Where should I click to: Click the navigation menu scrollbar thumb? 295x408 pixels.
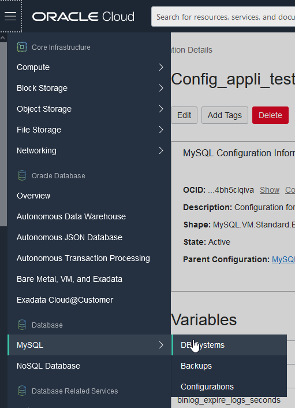(3, 134)
